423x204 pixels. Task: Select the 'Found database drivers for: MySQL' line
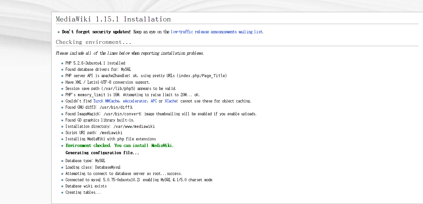click(98, 70)
